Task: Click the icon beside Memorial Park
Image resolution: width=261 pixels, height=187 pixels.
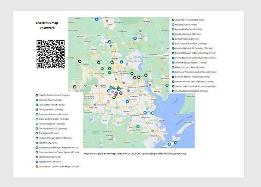Action: (x=37, y=100)
